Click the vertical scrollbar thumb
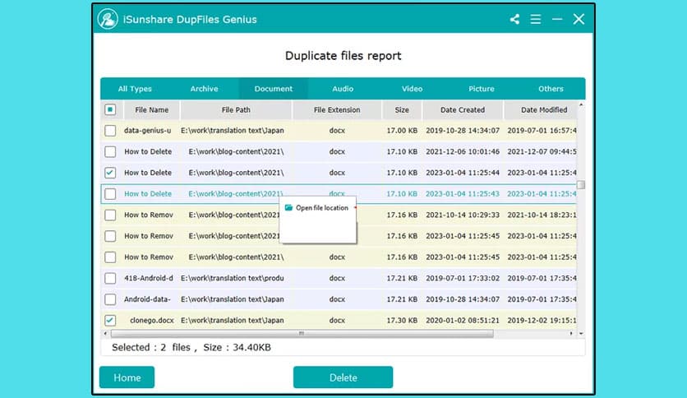Screen dimensions: 687x398 581,185
